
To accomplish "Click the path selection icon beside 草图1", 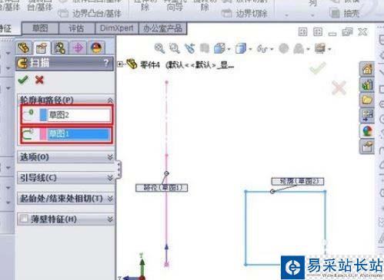I will point(28,134).
